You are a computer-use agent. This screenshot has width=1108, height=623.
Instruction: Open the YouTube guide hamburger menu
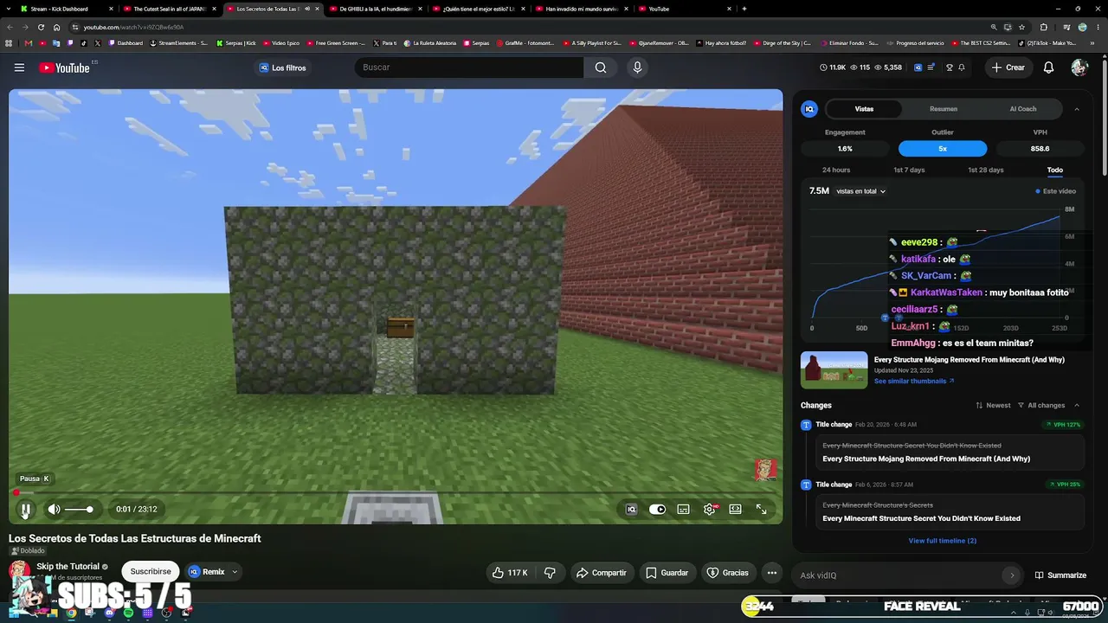coord(19,67)
